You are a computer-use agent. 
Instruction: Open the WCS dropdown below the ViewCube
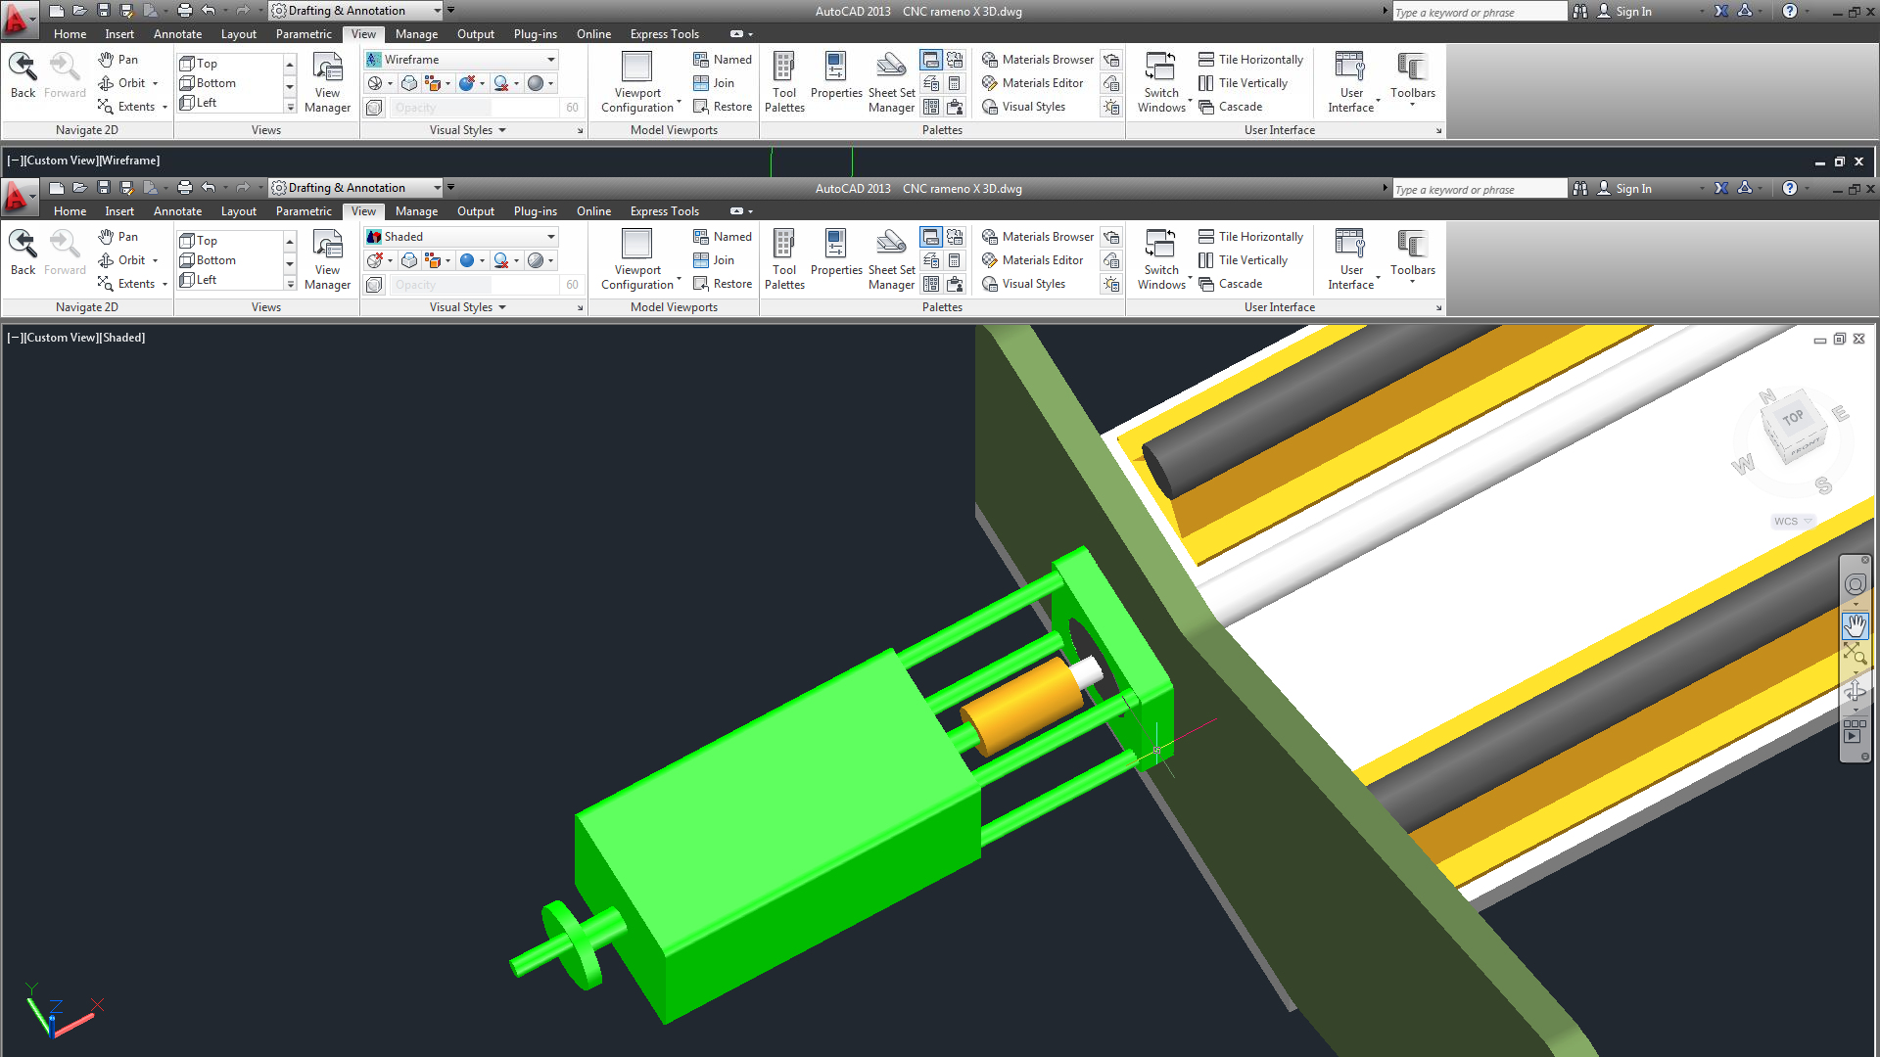(1792, 522)
